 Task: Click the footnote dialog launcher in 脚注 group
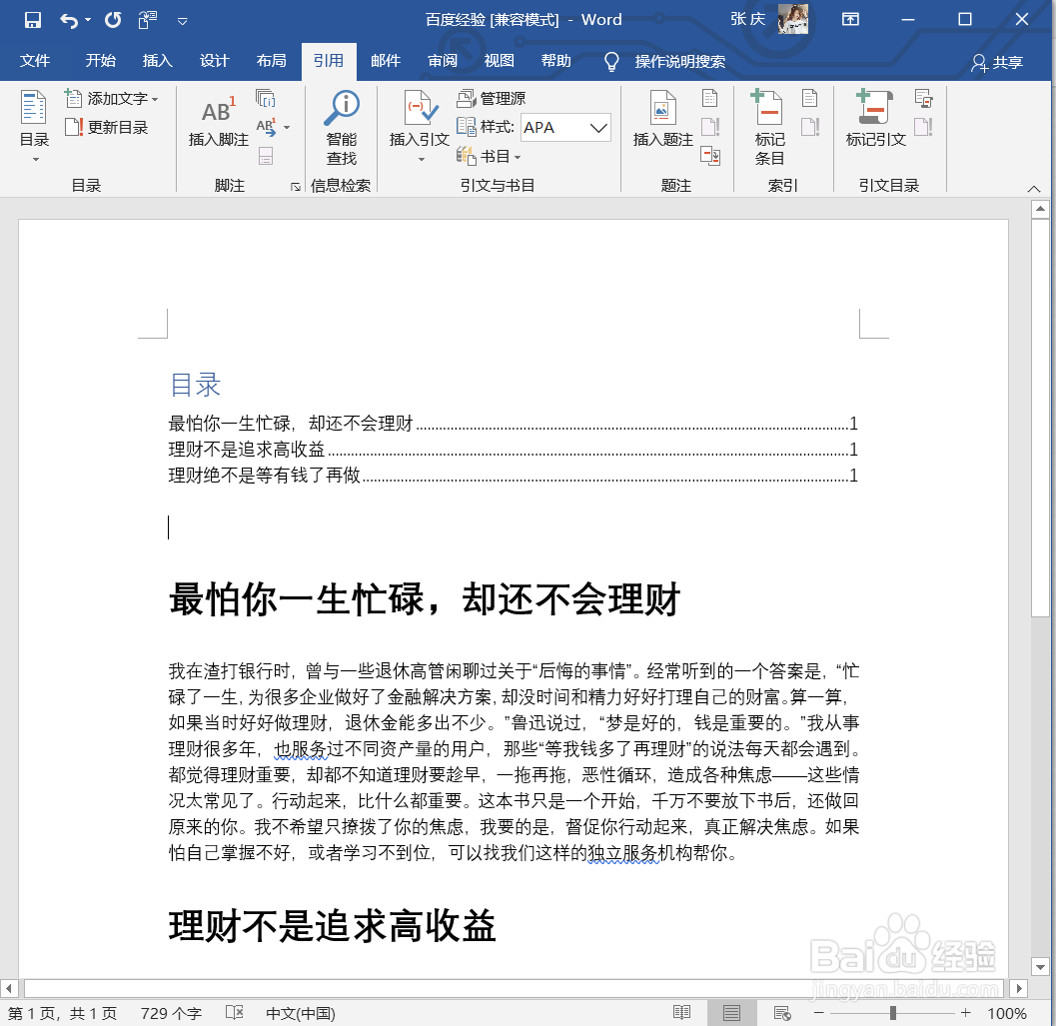(x=293, y=186)
